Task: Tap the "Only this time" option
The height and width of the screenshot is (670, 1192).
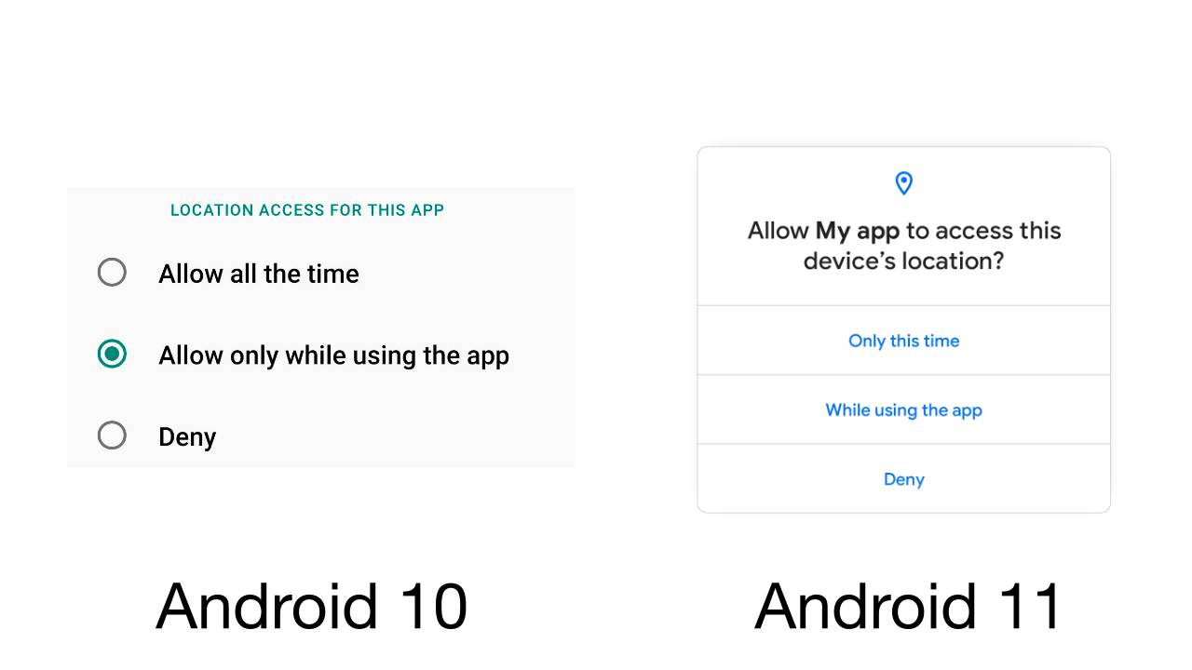Action: (903, 341)
